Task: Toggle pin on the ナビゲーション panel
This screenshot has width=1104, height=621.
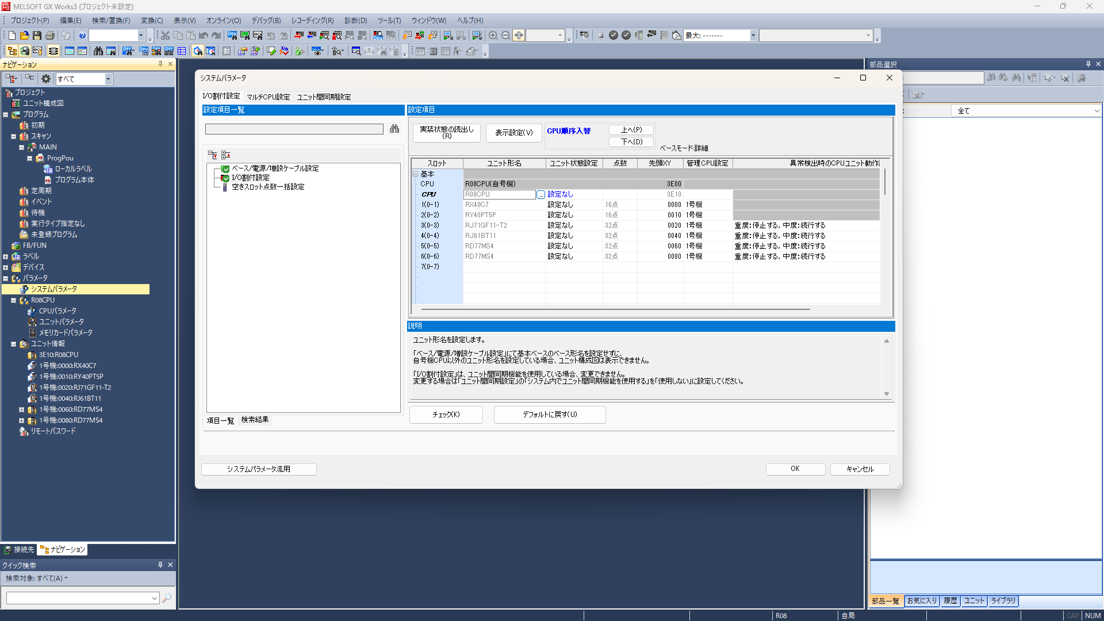Action: (160, 64)
